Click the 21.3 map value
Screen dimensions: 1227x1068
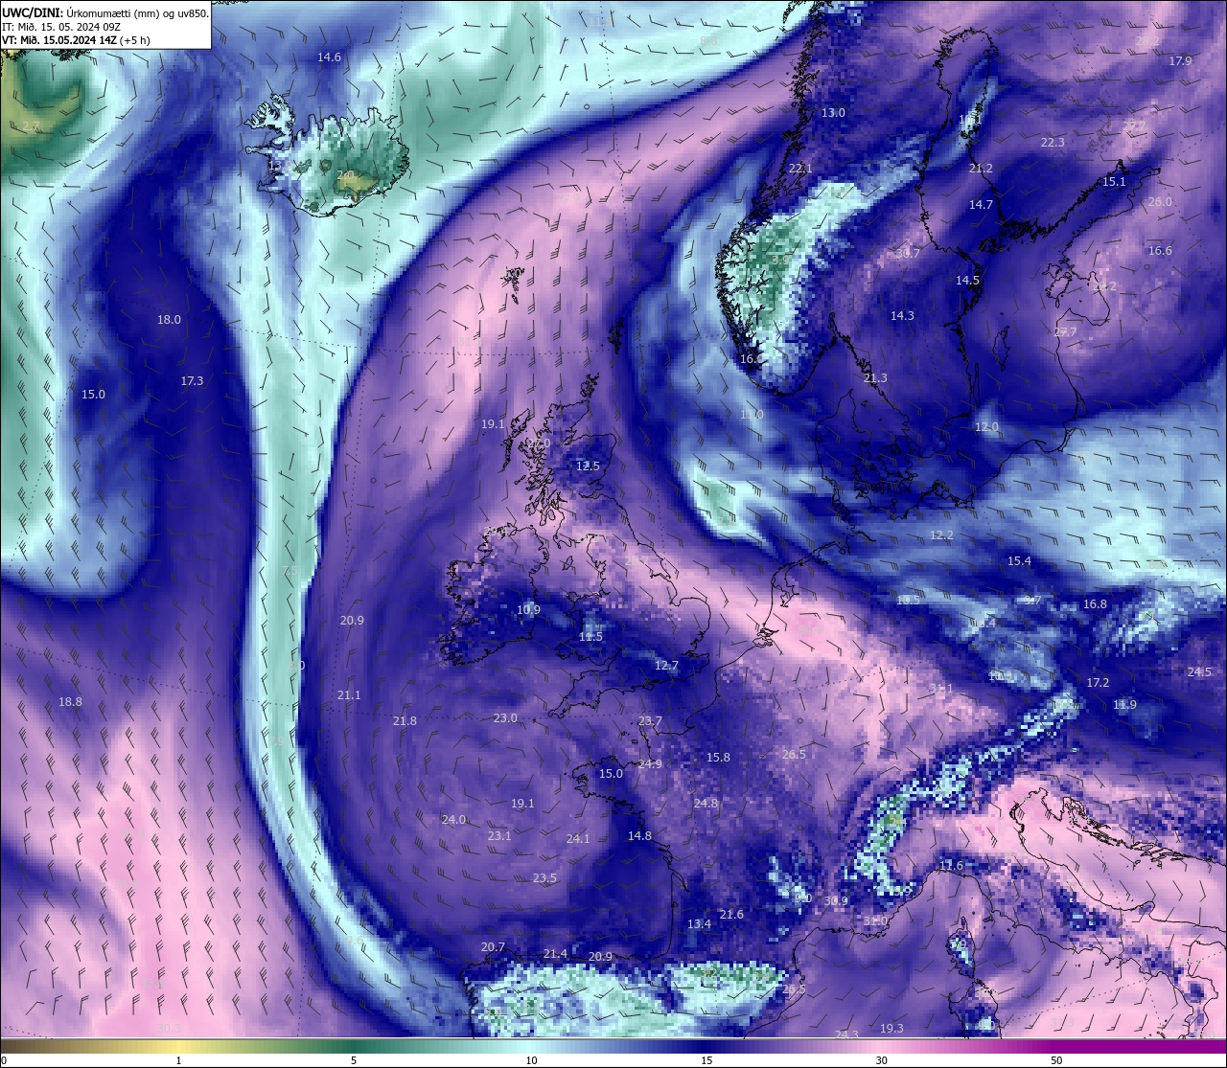click(x=875, y=378)
